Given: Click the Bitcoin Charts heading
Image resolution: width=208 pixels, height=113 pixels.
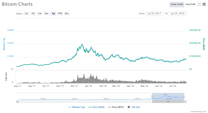Looking at the screenshot, I should point(17,4).
